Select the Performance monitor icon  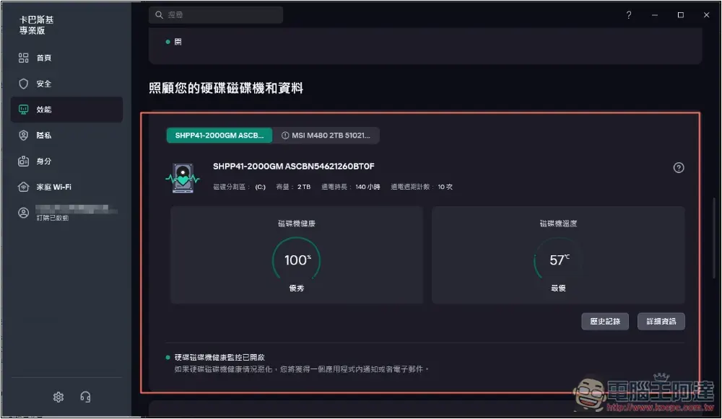pyautogui.click(x=24, y=110)
